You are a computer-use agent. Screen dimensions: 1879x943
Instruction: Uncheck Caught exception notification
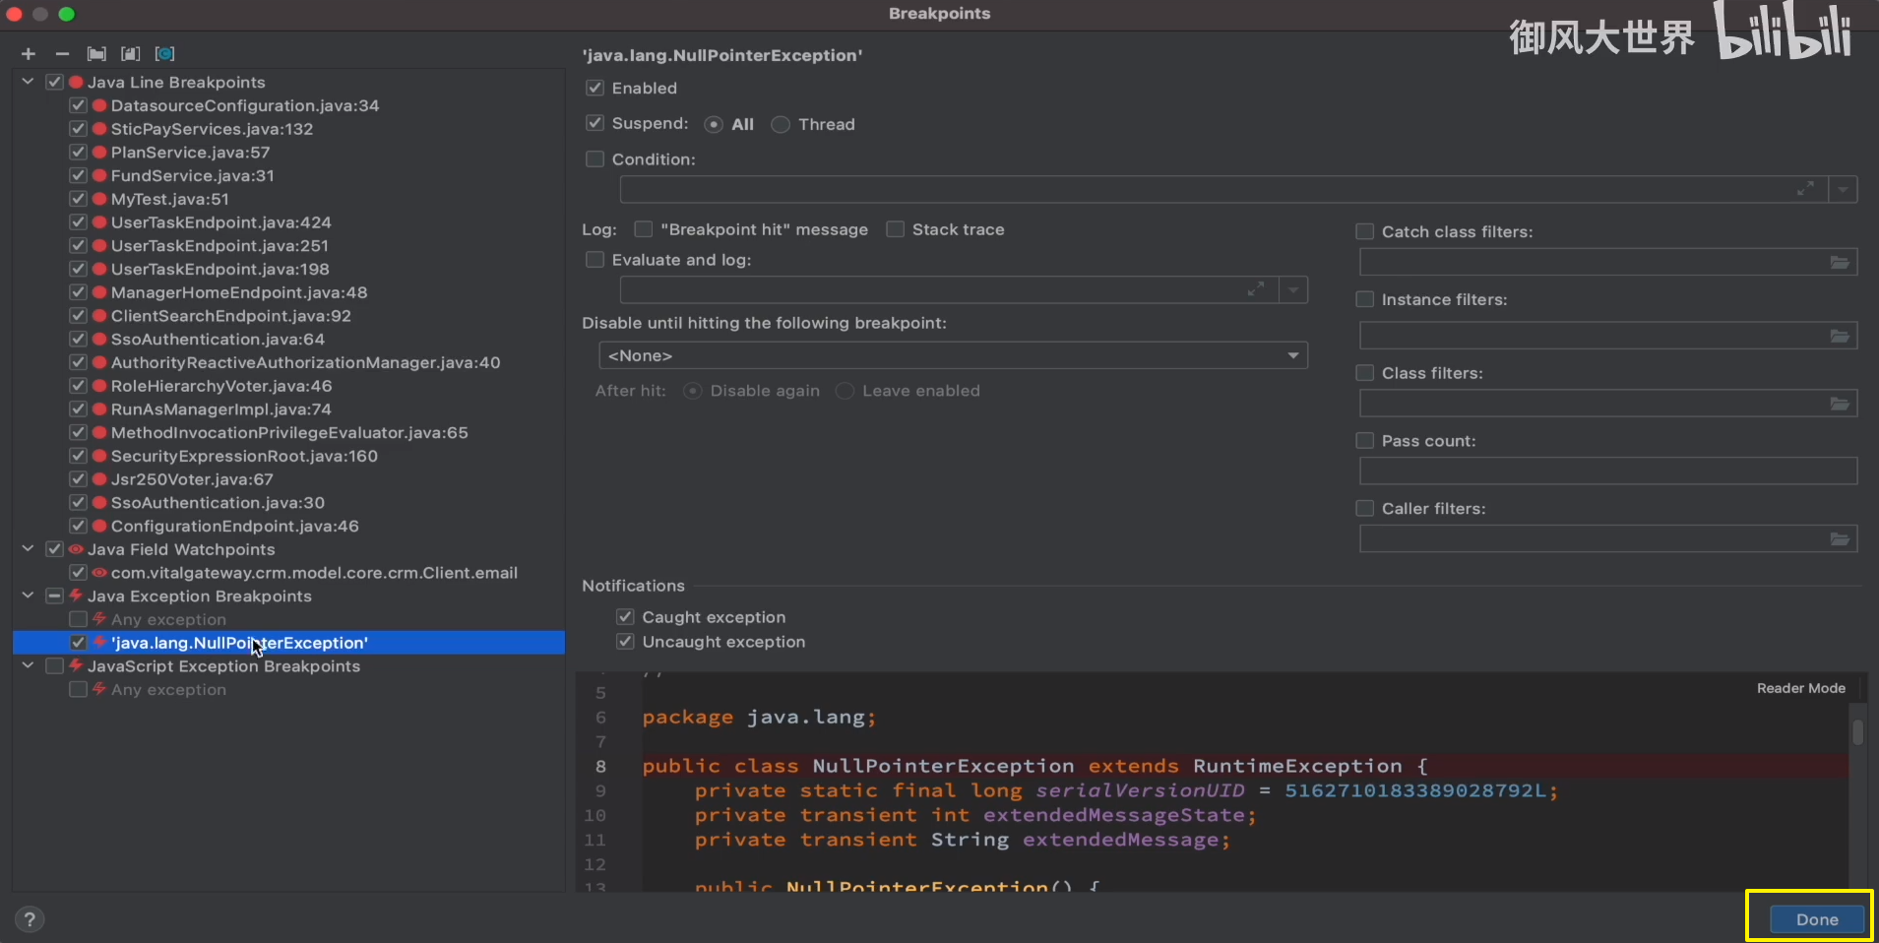625,616
